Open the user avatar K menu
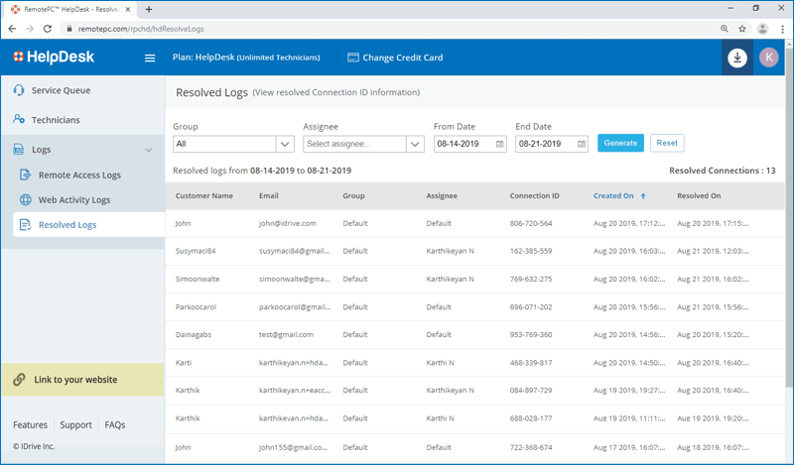 (768, 58)
